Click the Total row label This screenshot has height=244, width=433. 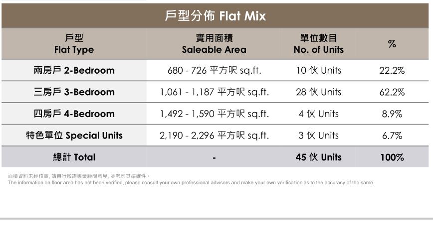(74, 157)
